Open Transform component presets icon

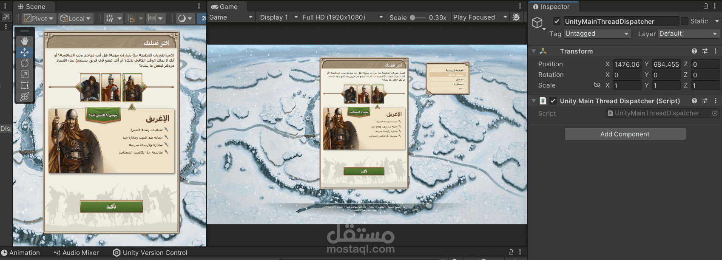pos(705,51)
